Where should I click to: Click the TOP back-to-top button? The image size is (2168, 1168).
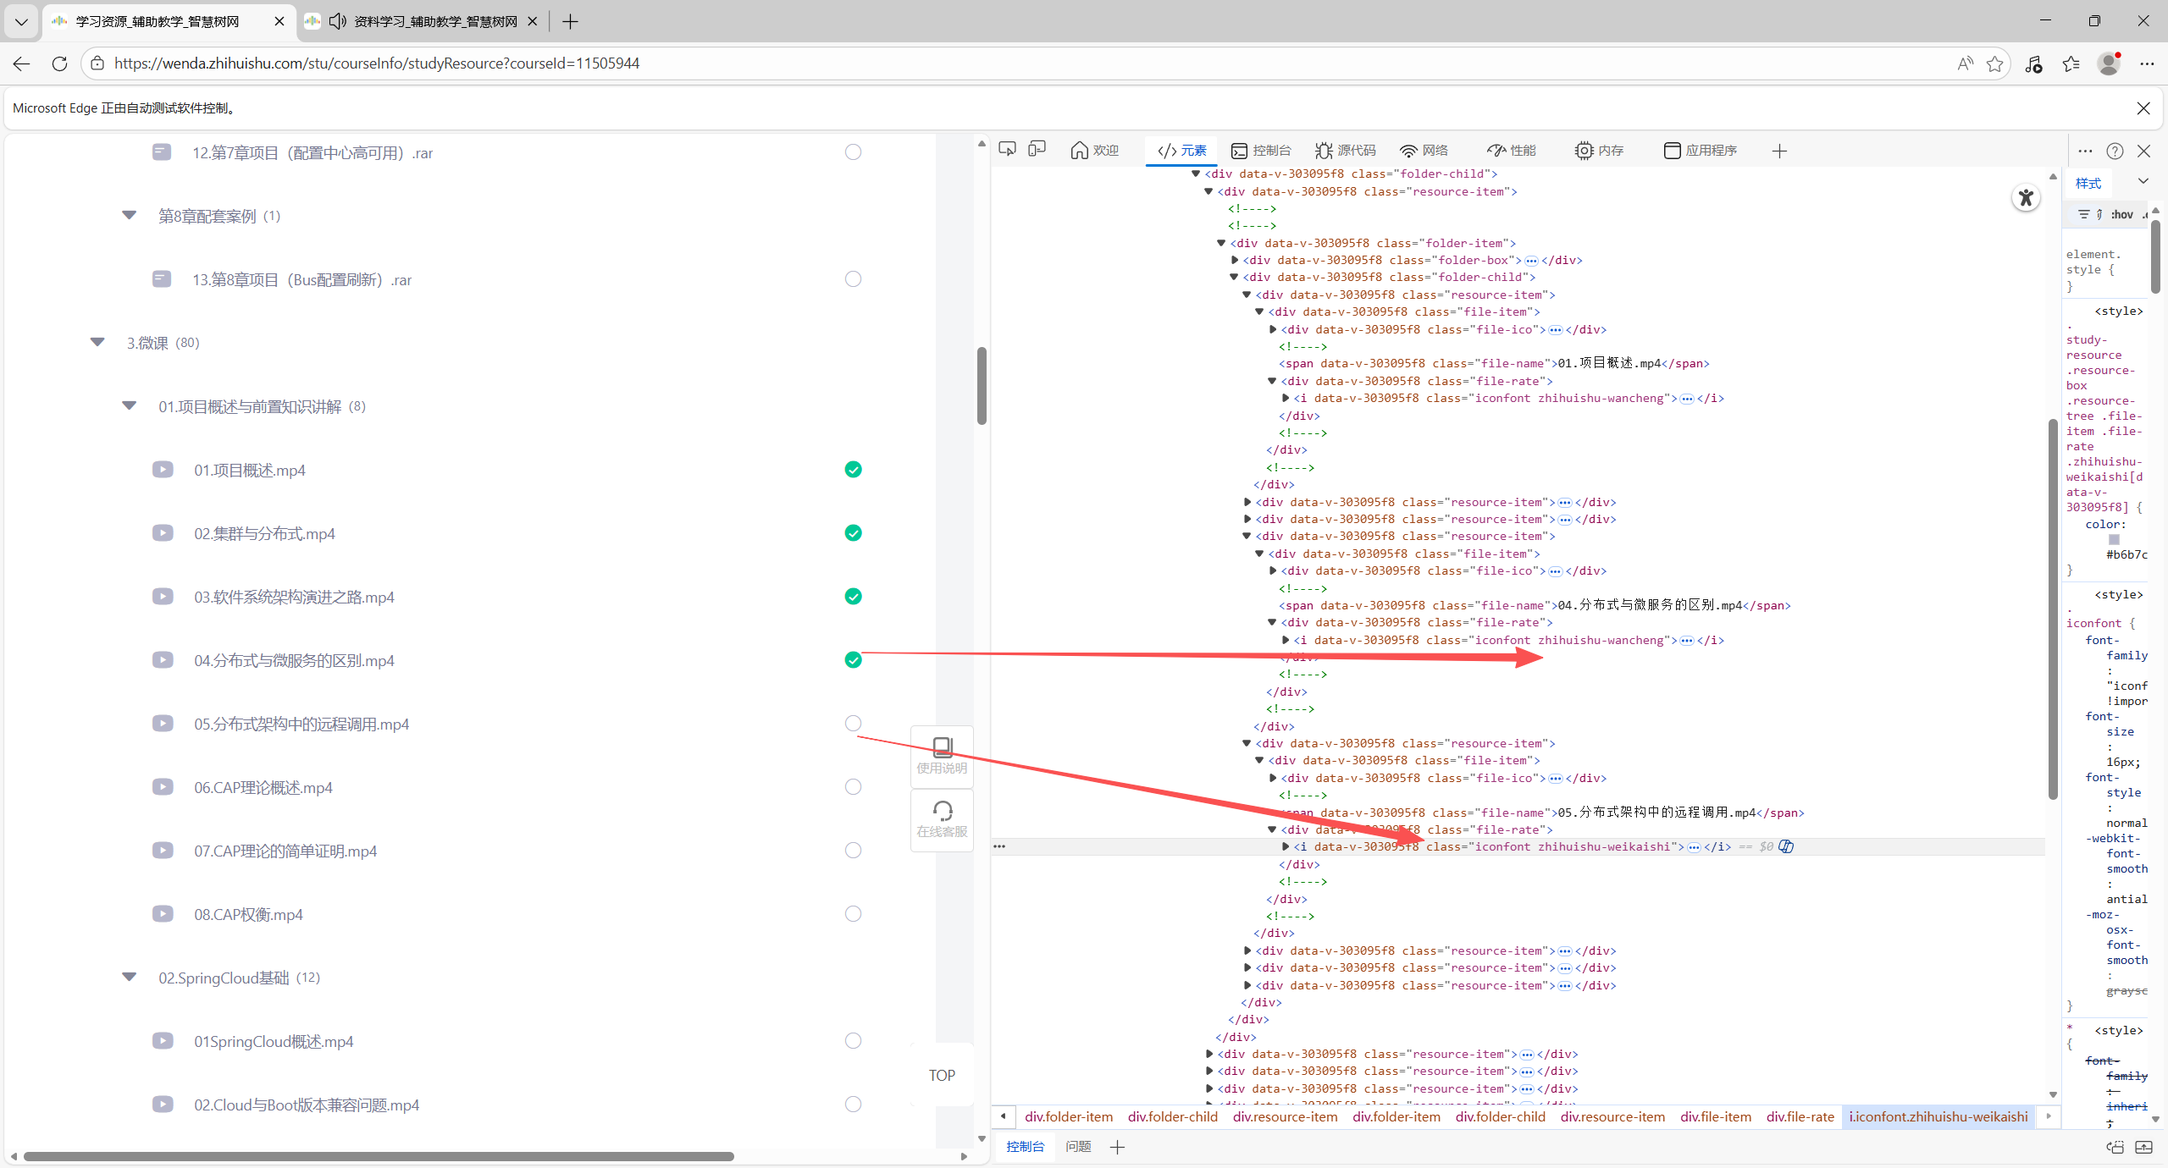pyautogui.click(x=942, y=1075)
